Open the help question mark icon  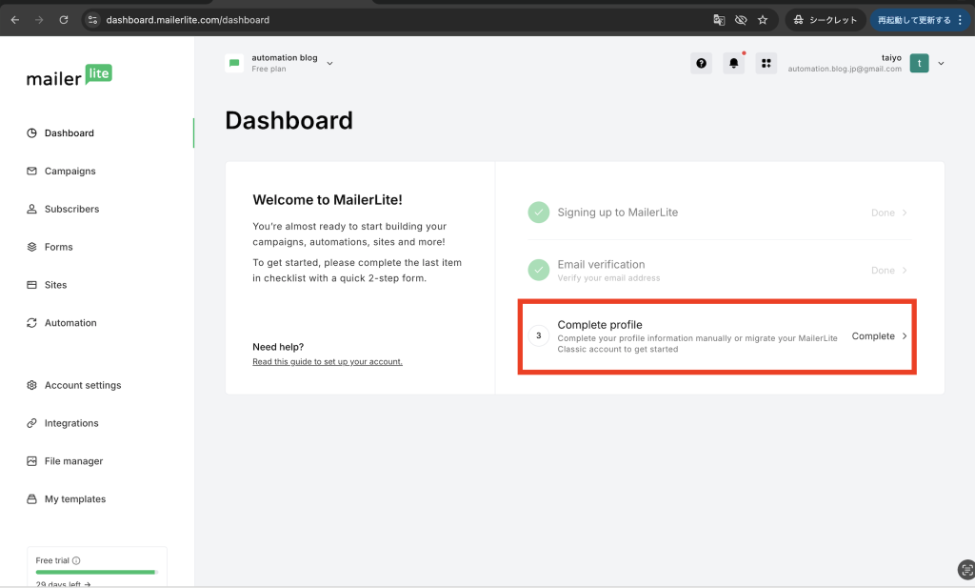click(x=701, y=63)
